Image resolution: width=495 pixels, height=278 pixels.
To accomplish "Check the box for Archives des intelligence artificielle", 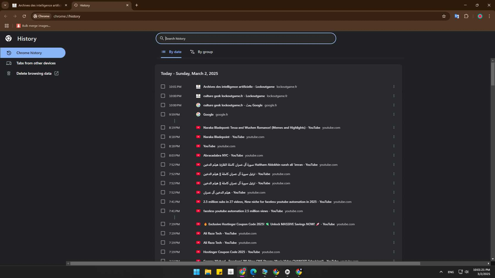I will [163, 87].
